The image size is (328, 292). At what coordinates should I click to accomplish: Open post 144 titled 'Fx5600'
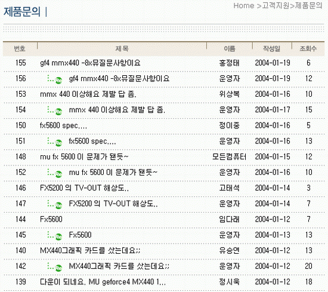point(51,219)
